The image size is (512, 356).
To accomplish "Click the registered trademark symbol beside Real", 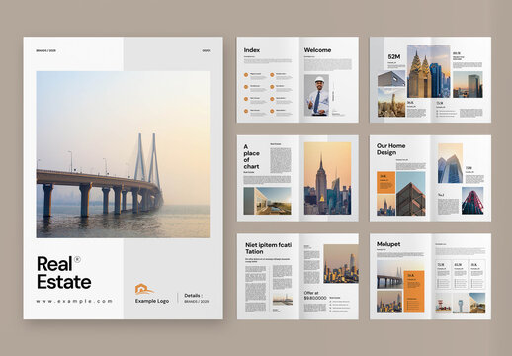I will click(x=77, y=259).
